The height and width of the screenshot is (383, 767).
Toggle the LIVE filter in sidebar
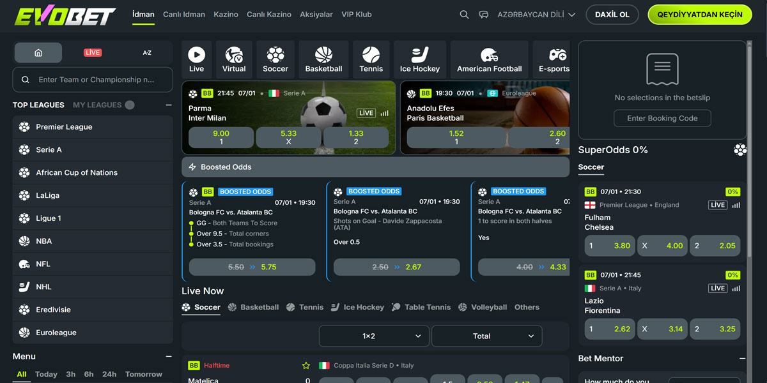tap(93, 52)
